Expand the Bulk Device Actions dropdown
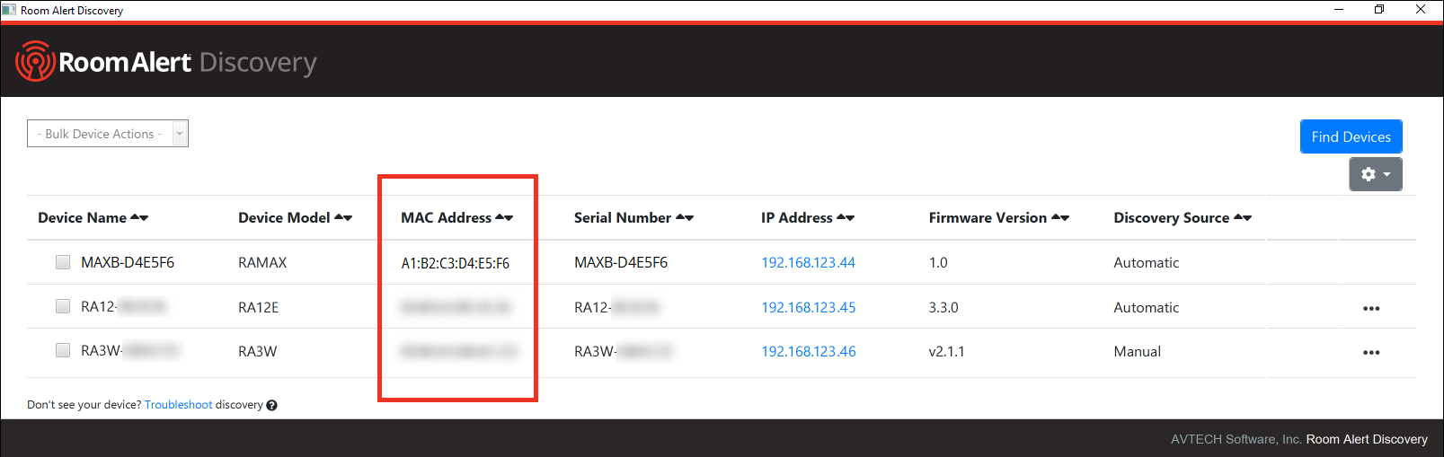The height and width of the screenshot is (457, 1444). tap(108, 134)
